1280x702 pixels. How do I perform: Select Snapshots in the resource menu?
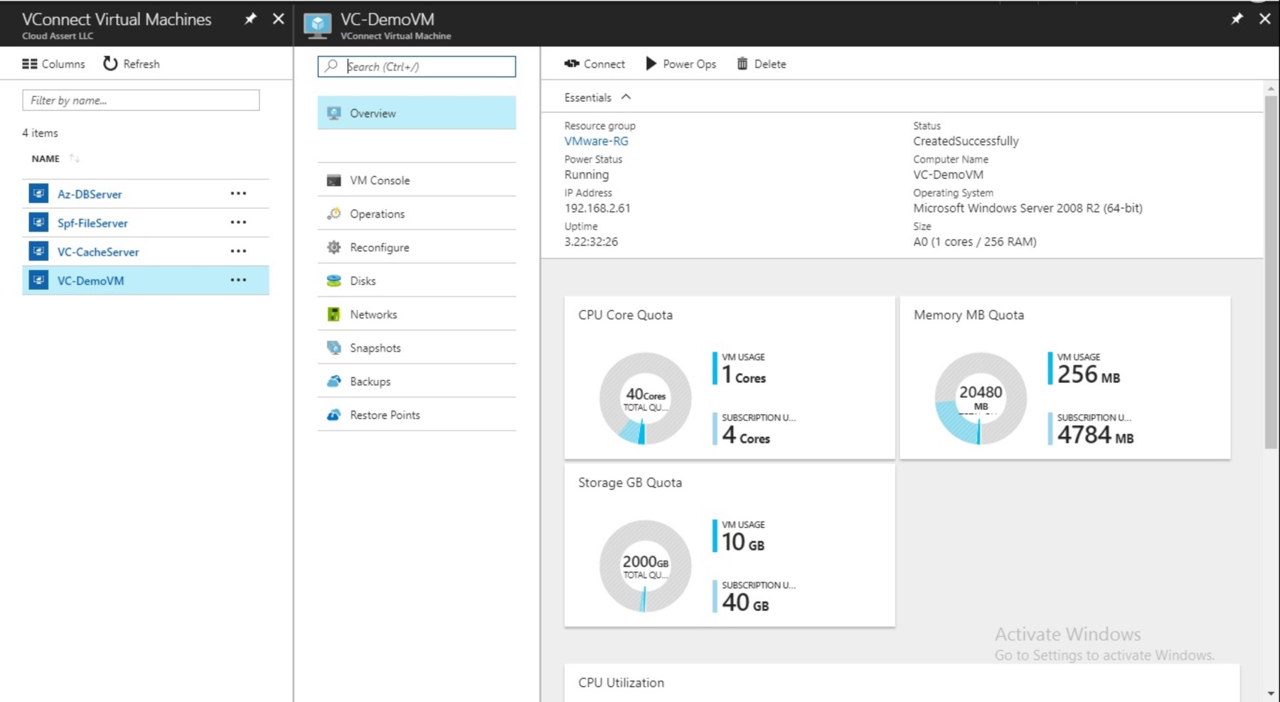pos(375,348)
